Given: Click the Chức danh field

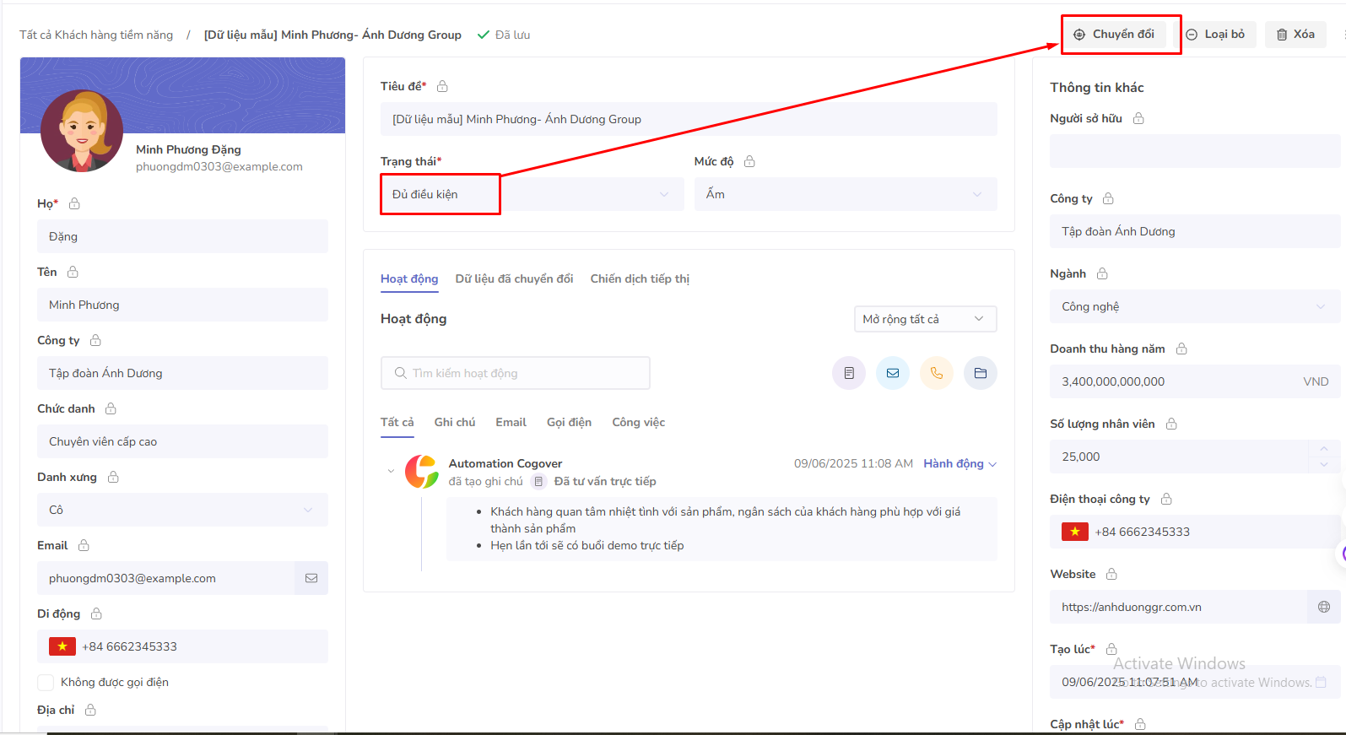Looking at the screenshot, I should click(x=182, y=441).
